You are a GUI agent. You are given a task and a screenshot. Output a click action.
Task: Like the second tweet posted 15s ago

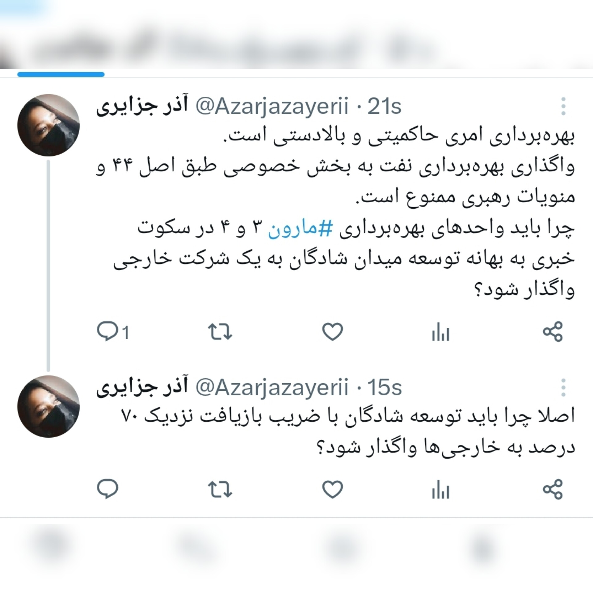333,490
